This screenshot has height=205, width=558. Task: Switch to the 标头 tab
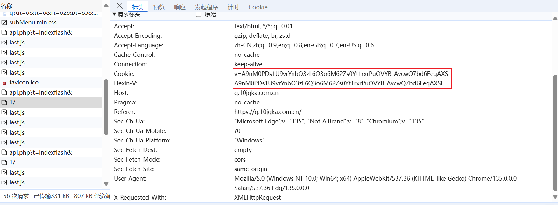pyautogui.click(x=138, y=7)
